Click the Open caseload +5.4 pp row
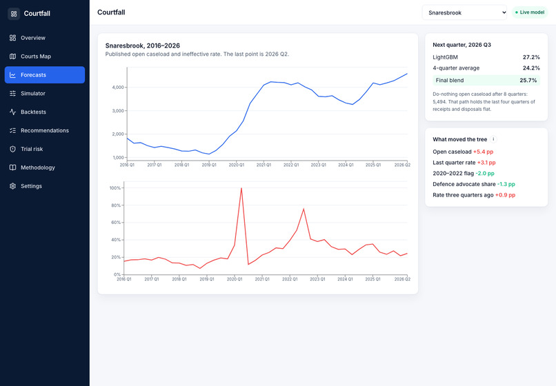 (x=463, y=152)
